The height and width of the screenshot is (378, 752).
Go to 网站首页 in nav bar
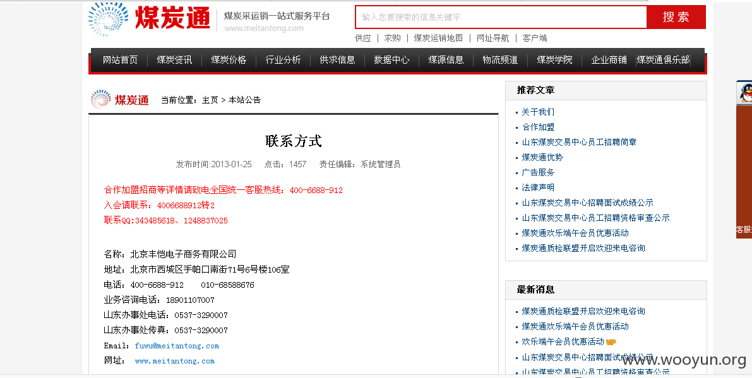click(121, 60)
